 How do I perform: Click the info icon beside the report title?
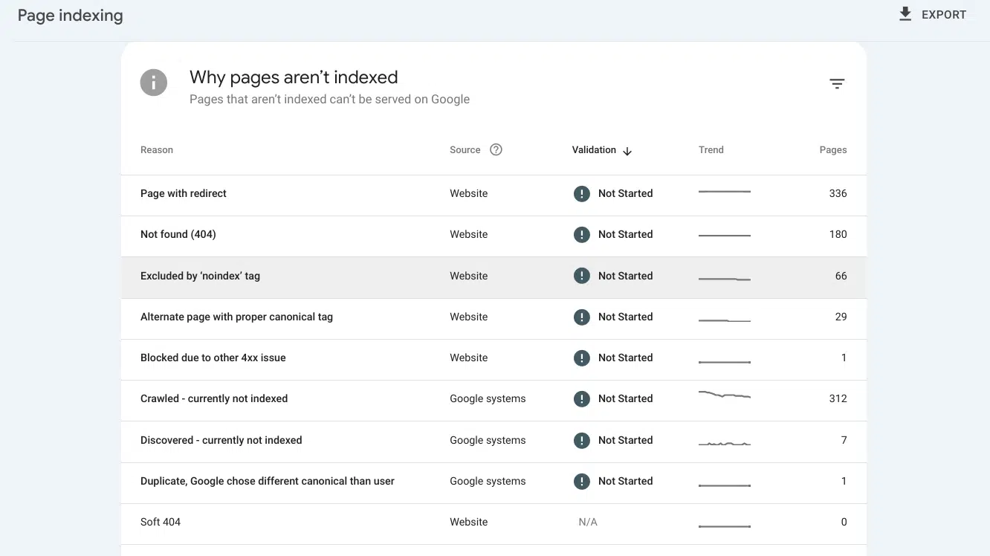coord(154,83)
